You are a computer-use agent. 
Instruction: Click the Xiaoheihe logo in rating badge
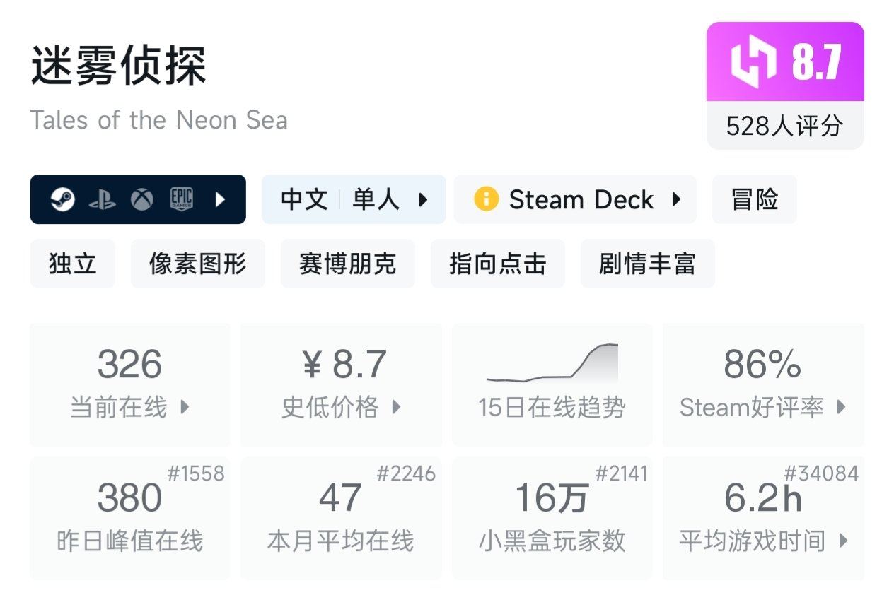pyautogui.click(x=753, y=62)
